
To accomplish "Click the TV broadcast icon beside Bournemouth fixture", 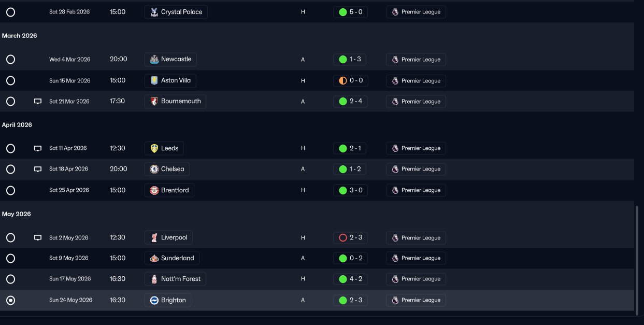I will 38,102.
